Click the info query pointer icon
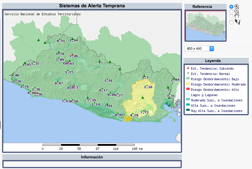 (237, 21)
